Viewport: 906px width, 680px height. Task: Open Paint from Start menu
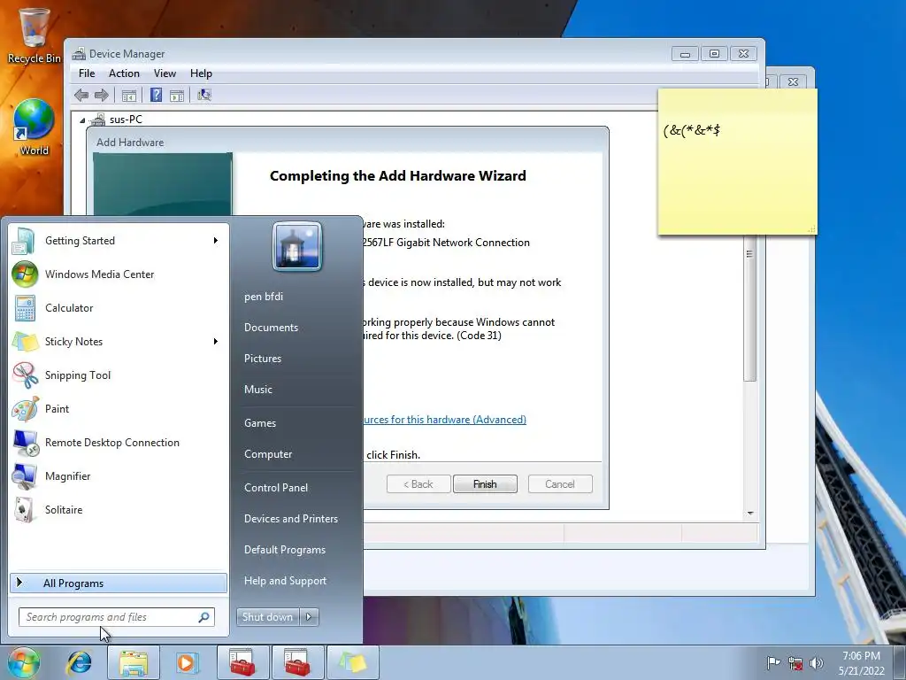(119, 408)
